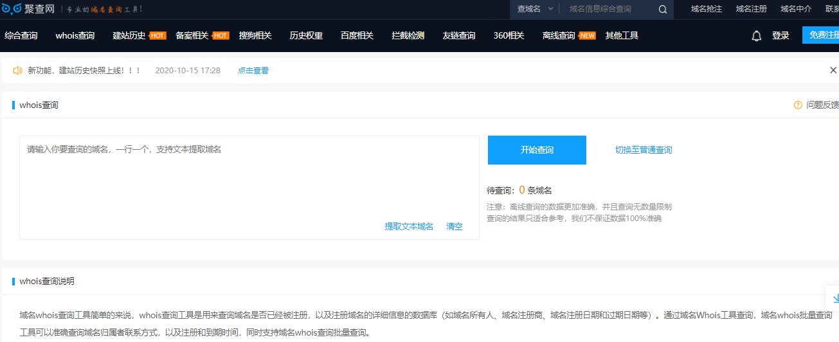Go to 建站历史 in navigation

click(129, 36)
